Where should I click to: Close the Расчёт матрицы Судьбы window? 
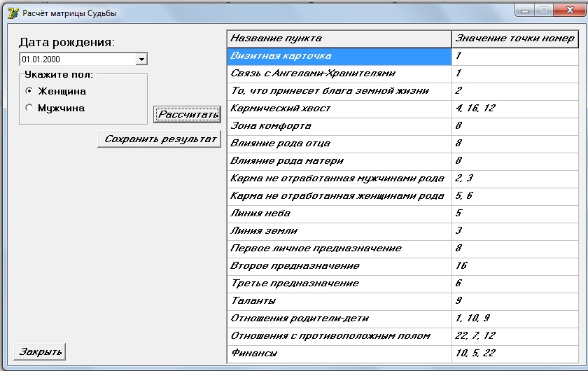coord(570,10)
